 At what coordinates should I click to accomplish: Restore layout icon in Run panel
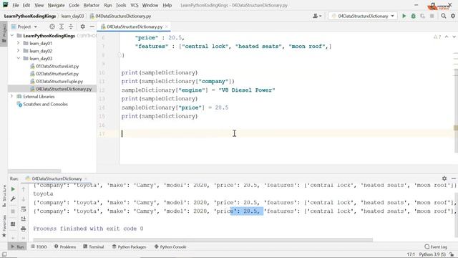pos(13,224)
